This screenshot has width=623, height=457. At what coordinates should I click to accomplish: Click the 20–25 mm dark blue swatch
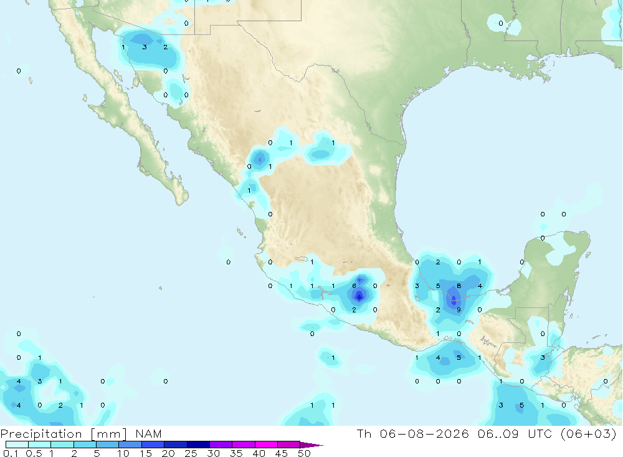[176, 445]
